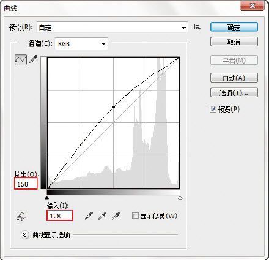Confirm with the 确定 button

pyautogui.click(x=234, y=27)
